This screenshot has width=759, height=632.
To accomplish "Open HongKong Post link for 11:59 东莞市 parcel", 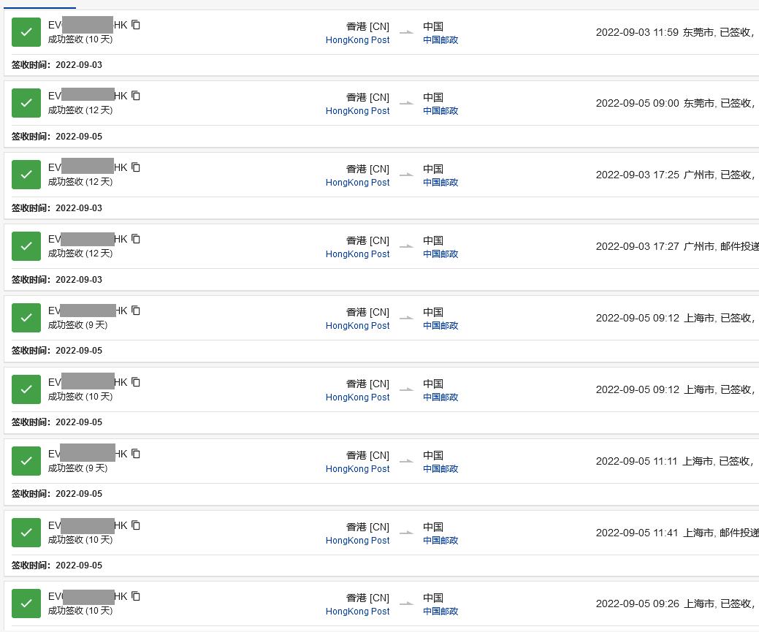I will [357, 40].
